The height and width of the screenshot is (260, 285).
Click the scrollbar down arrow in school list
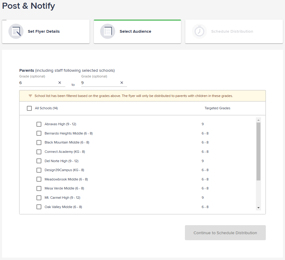click(258, 208)
